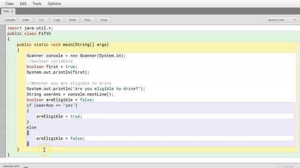Screen dimensions: 300x168
Task: Click the 'boolean areEligible = false;' line
Action: 60,100
